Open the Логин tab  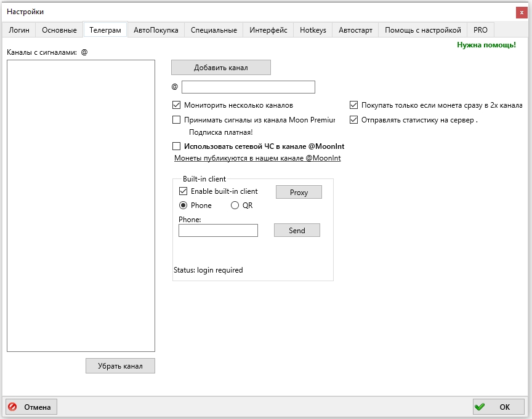(19, 30)
